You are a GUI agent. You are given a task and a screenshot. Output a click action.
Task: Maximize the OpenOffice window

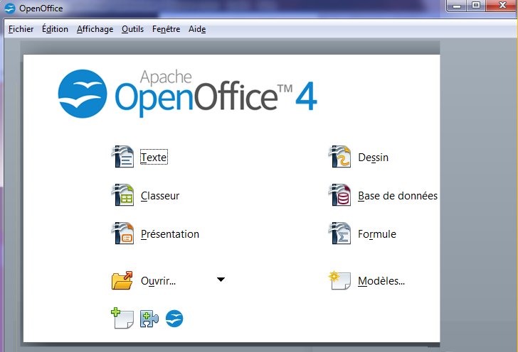tap(476, 6)
